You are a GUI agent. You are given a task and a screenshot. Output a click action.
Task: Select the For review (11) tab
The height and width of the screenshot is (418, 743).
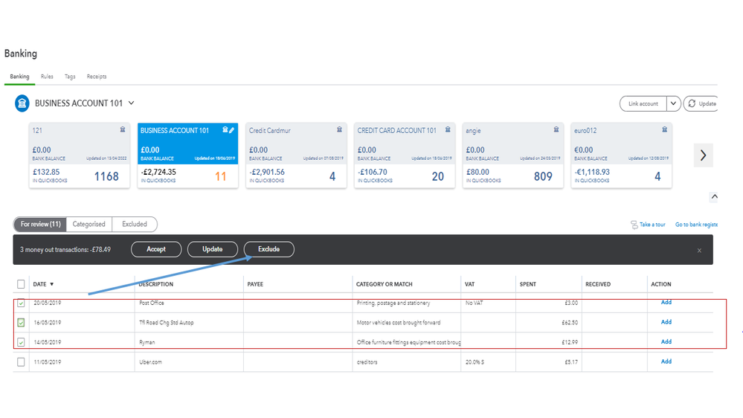41,224
